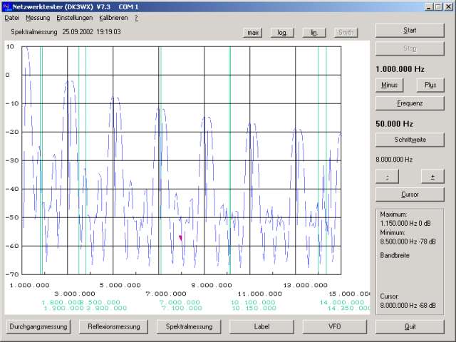Click the disabled Stop button
This screenshot has width=456, height=342.
pyautogui.click(x=410, y=48)
